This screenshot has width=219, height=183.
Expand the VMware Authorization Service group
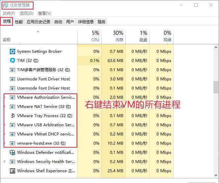5,97
